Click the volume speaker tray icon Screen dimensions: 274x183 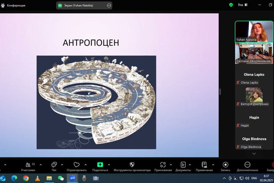tap(247, 178)
